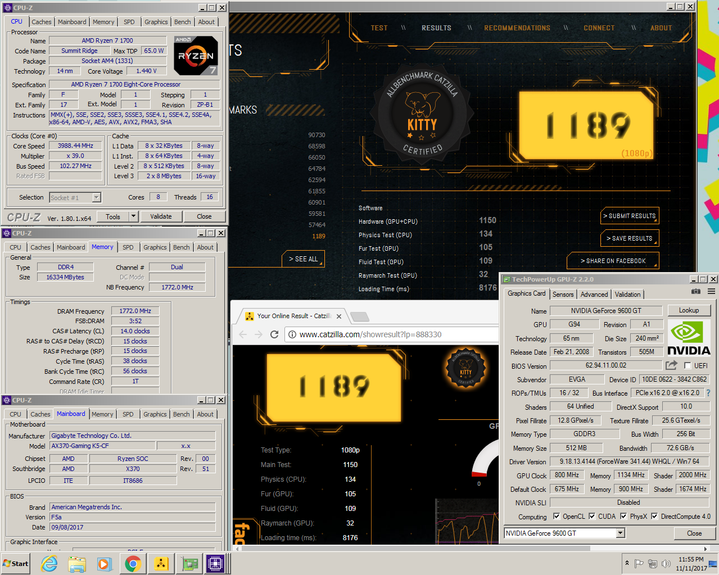Open the Action Center flag tray icon
The width and height of the screenshot is (719, 575).
pyautogui.click(x=639, y=564)
